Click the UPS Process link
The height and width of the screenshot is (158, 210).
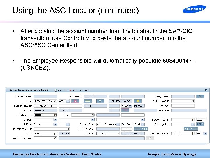[85, 90]
